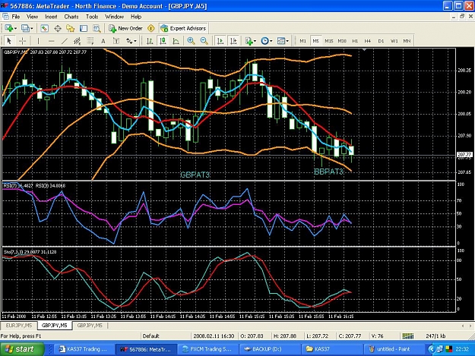Switch to Candlesticks chart display

click(x=163, y=40)
